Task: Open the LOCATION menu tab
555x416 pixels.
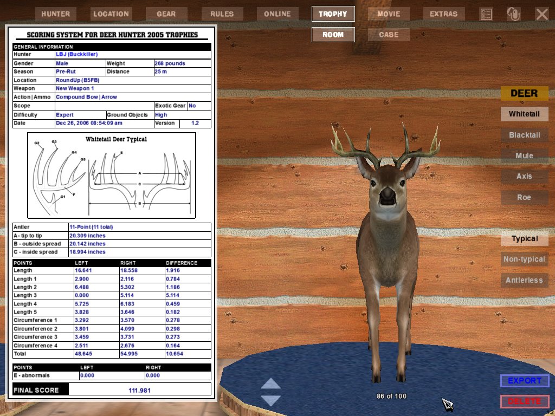Action: (x=111, y=14)
